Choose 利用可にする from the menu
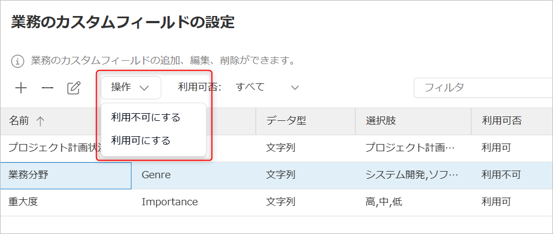Image resolution: width=553 pixels, height=234 pixels. tap(141, 140)
